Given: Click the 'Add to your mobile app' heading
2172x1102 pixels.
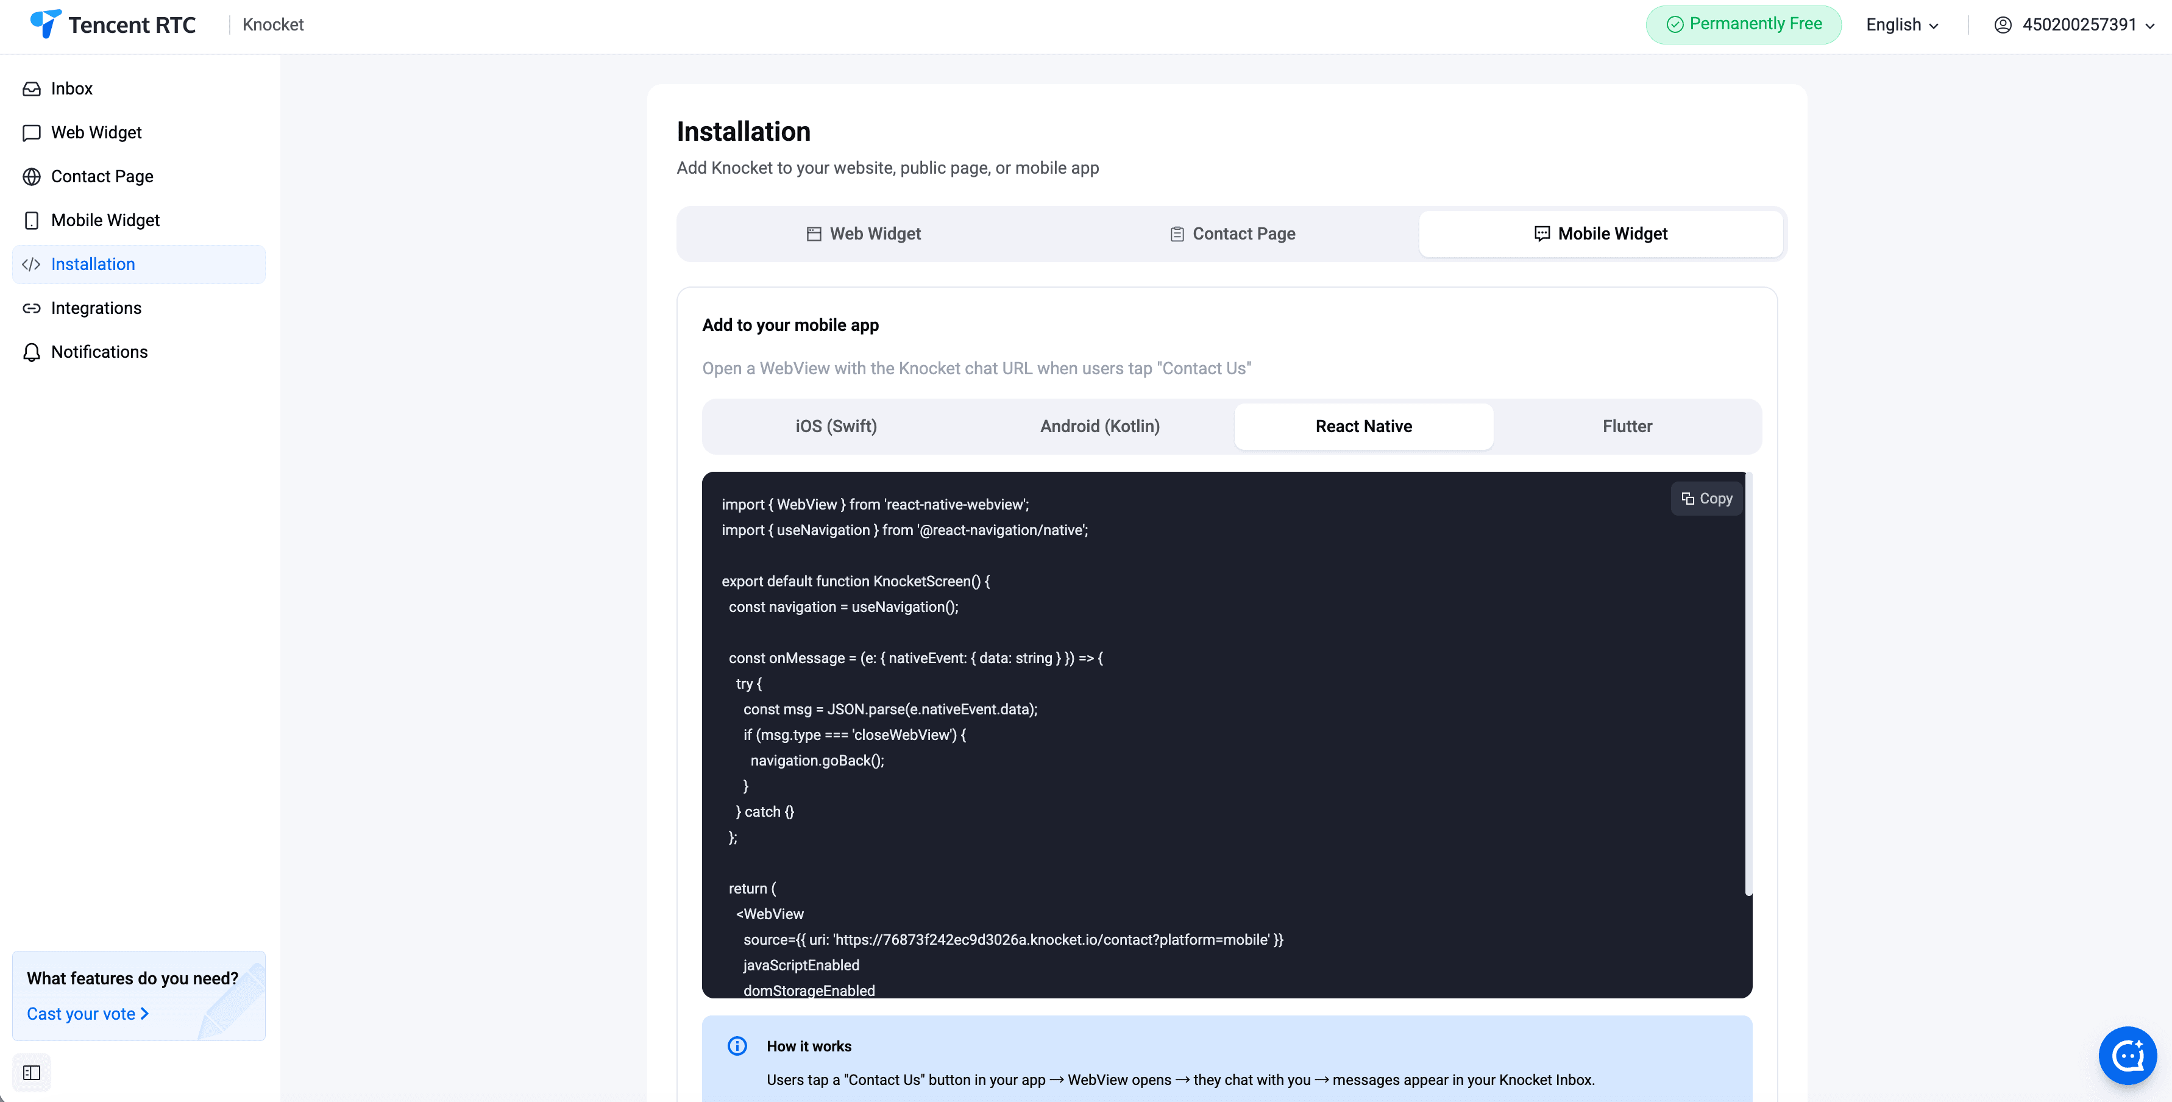Looking at the screenshot, I should point(790,325).
